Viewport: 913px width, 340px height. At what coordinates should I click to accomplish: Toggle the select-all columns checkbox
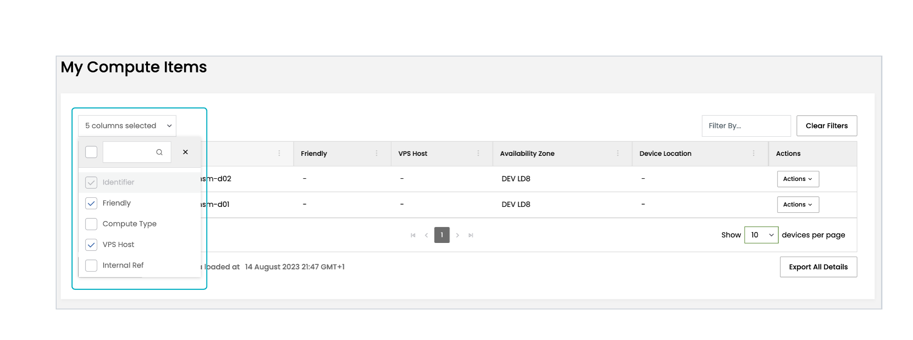tap(91, 152)
